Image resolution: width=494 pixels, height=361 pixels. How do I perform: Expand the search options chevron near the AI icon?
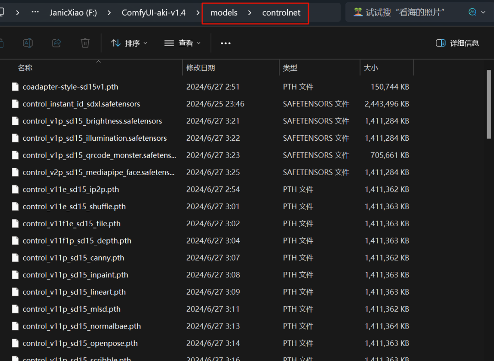(x=483, y=12)
